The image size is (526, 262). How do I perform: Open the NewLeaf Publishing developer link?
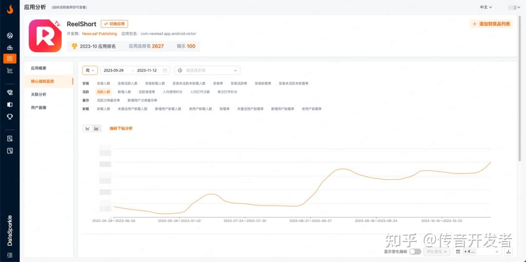(x=99, y=34)
